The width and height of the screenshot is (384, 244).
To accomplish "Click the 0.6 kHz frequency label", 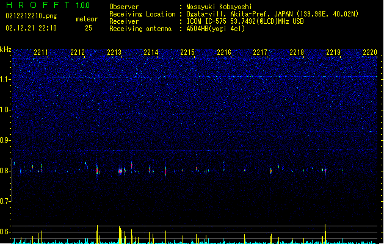I will point(5,232).
